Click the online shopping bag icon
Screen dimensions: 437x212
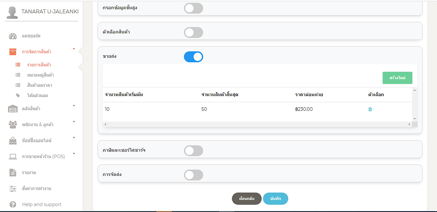pyautogui.click(x=13, y=141)
